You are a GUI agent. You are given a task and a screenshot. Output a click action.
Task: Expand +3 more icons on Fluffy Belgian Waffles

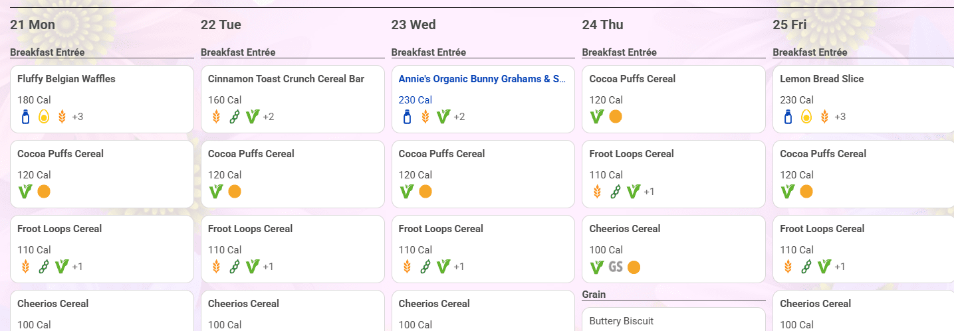click(78, 117)
